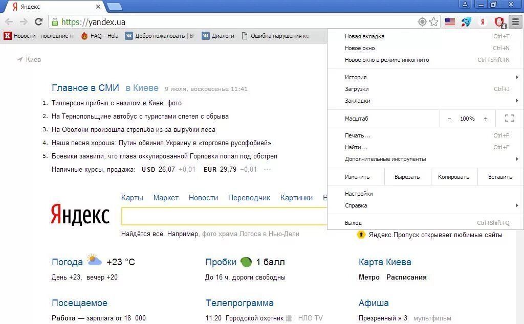
Task: Select Новое окно в режиме инкогнито
Action: point(425,60)
